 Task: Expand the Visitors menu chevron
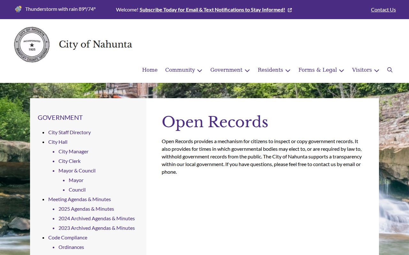click(x=377, y=70)
